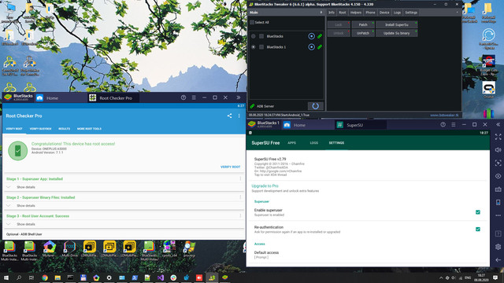Select the BlueStacks instance radio button
Image resolution: width=504 pixels, height=283 pixels.
254,36
